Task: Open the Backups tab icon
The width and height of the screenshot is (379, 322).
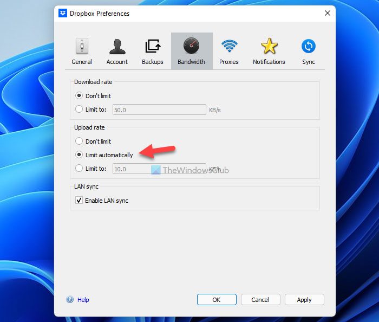Action: tap(153, 46)
